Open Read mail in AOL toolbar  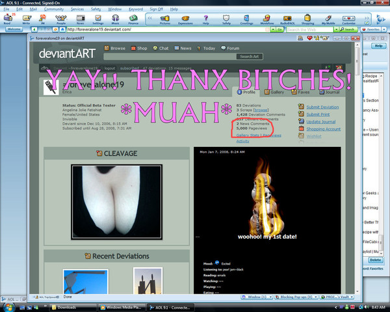pos(8,19)
